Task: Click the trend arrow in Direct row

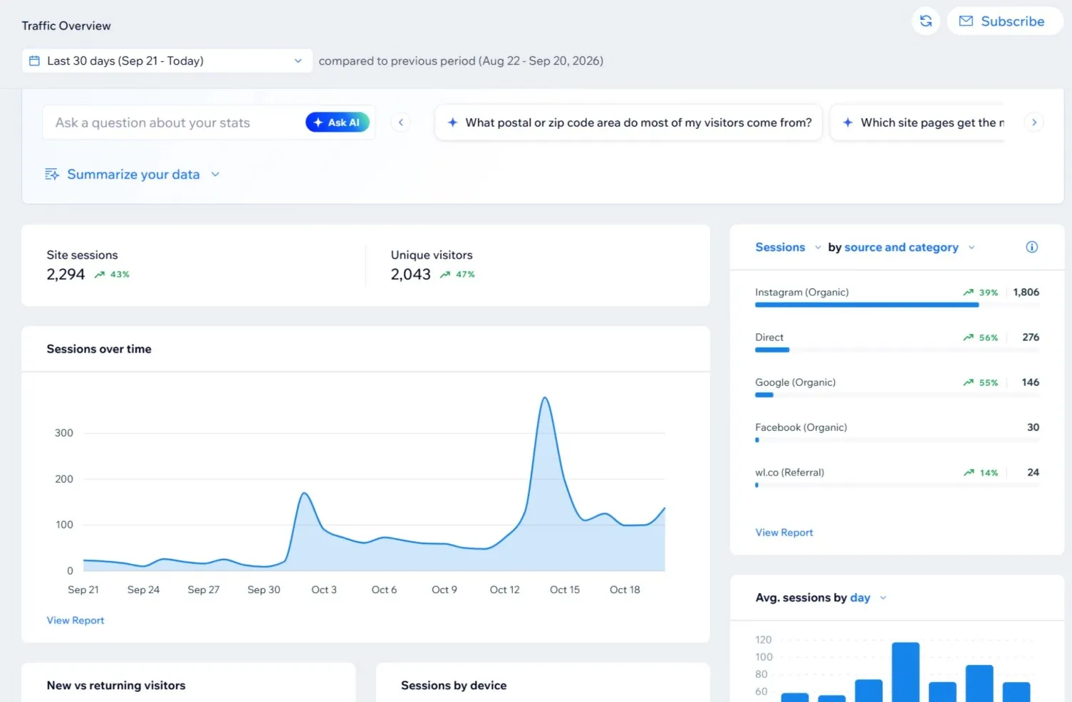Action: click(968, 337)
